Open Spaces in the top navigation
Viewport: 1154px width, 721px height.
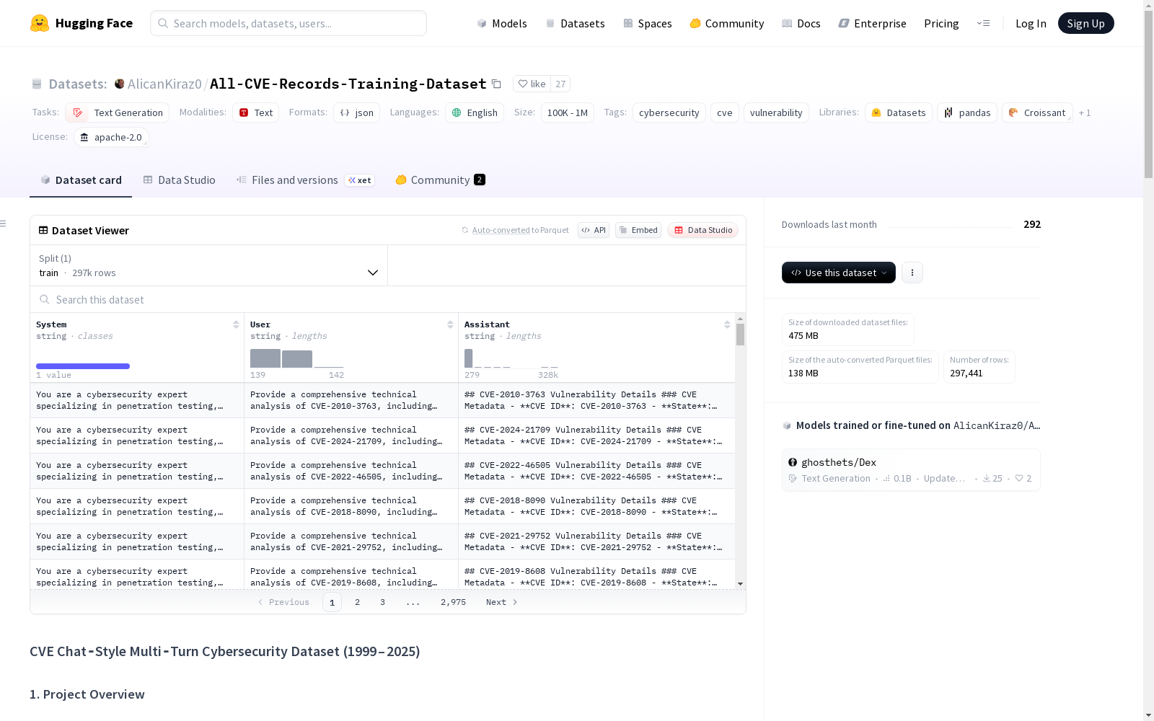point(648,23)
